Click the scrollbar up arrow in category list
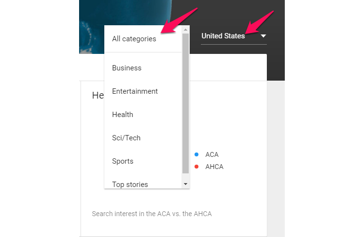The image size is (360, 237). 185,30
